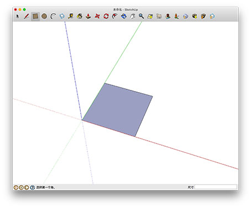Pick the Offset tool
Viewport: 251px width, 208px height.
[x=115, y=17]
